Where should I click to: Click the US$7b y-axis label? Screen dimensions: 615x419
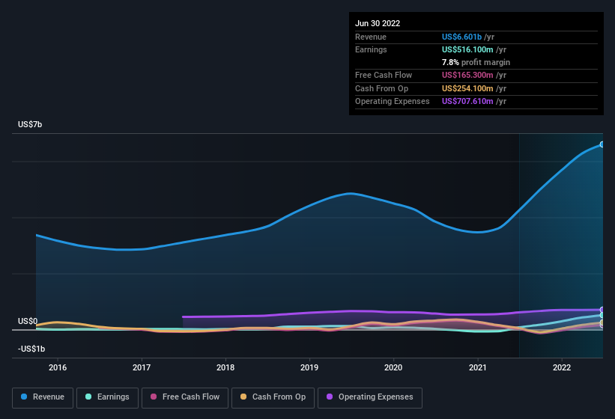(x=30, y=124)
